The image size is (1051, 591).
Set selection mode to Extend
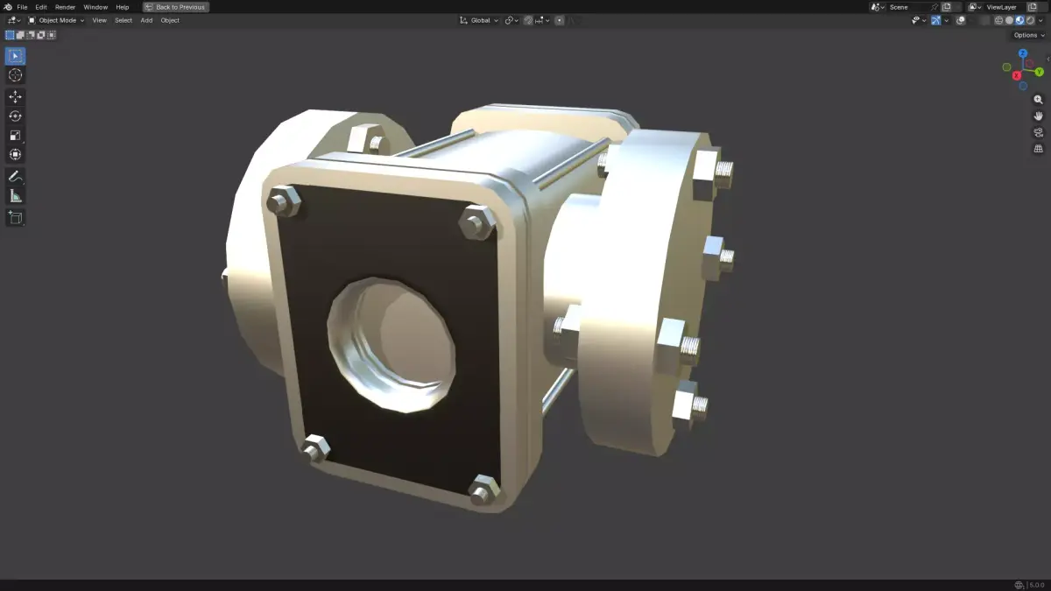(20, 35)
